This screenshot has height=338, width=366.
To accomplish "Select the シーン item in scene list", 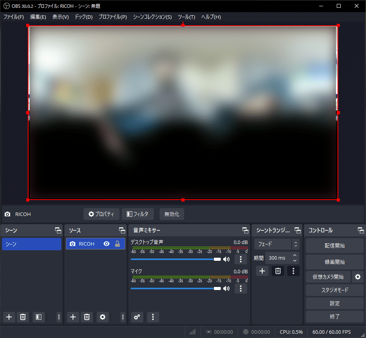I will pyautogui.click(x=32, y=244).
